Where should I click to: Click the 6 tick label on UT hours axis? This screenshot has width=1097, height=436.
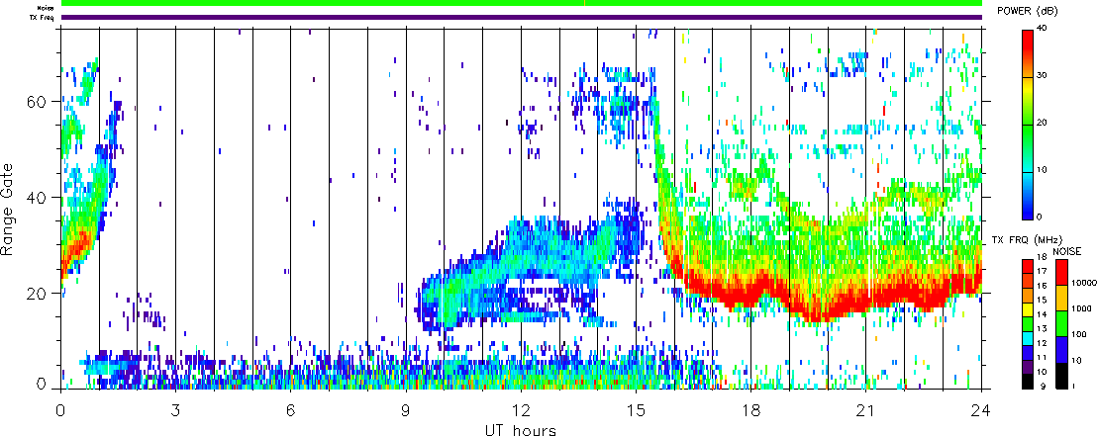pos(291,410)
